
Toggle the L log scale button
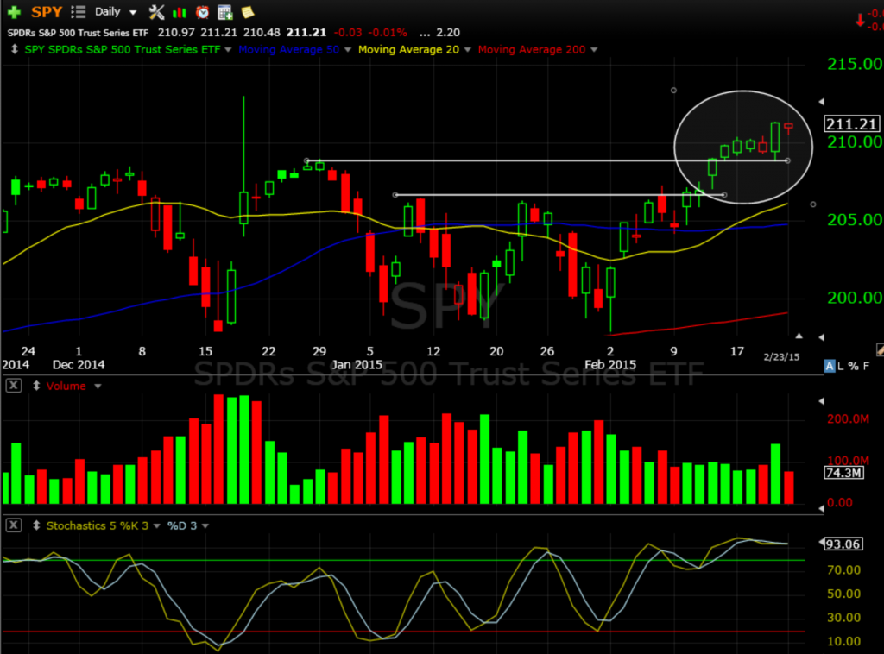[x=841, y=366]
